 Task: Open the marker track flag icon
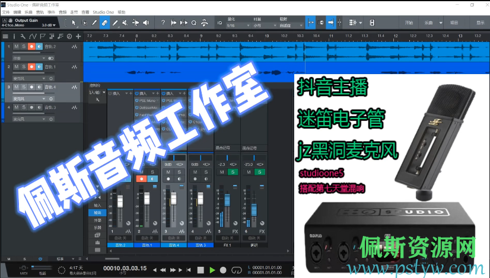tap(43, 37)
